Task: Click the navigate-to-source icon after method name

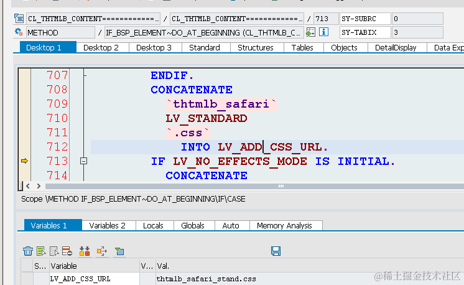Action: [310, 32]
